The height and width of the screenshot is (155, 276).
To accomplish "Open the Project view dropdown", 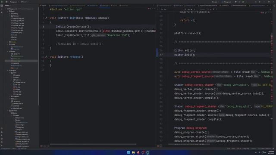I will [x=7, y=6].
